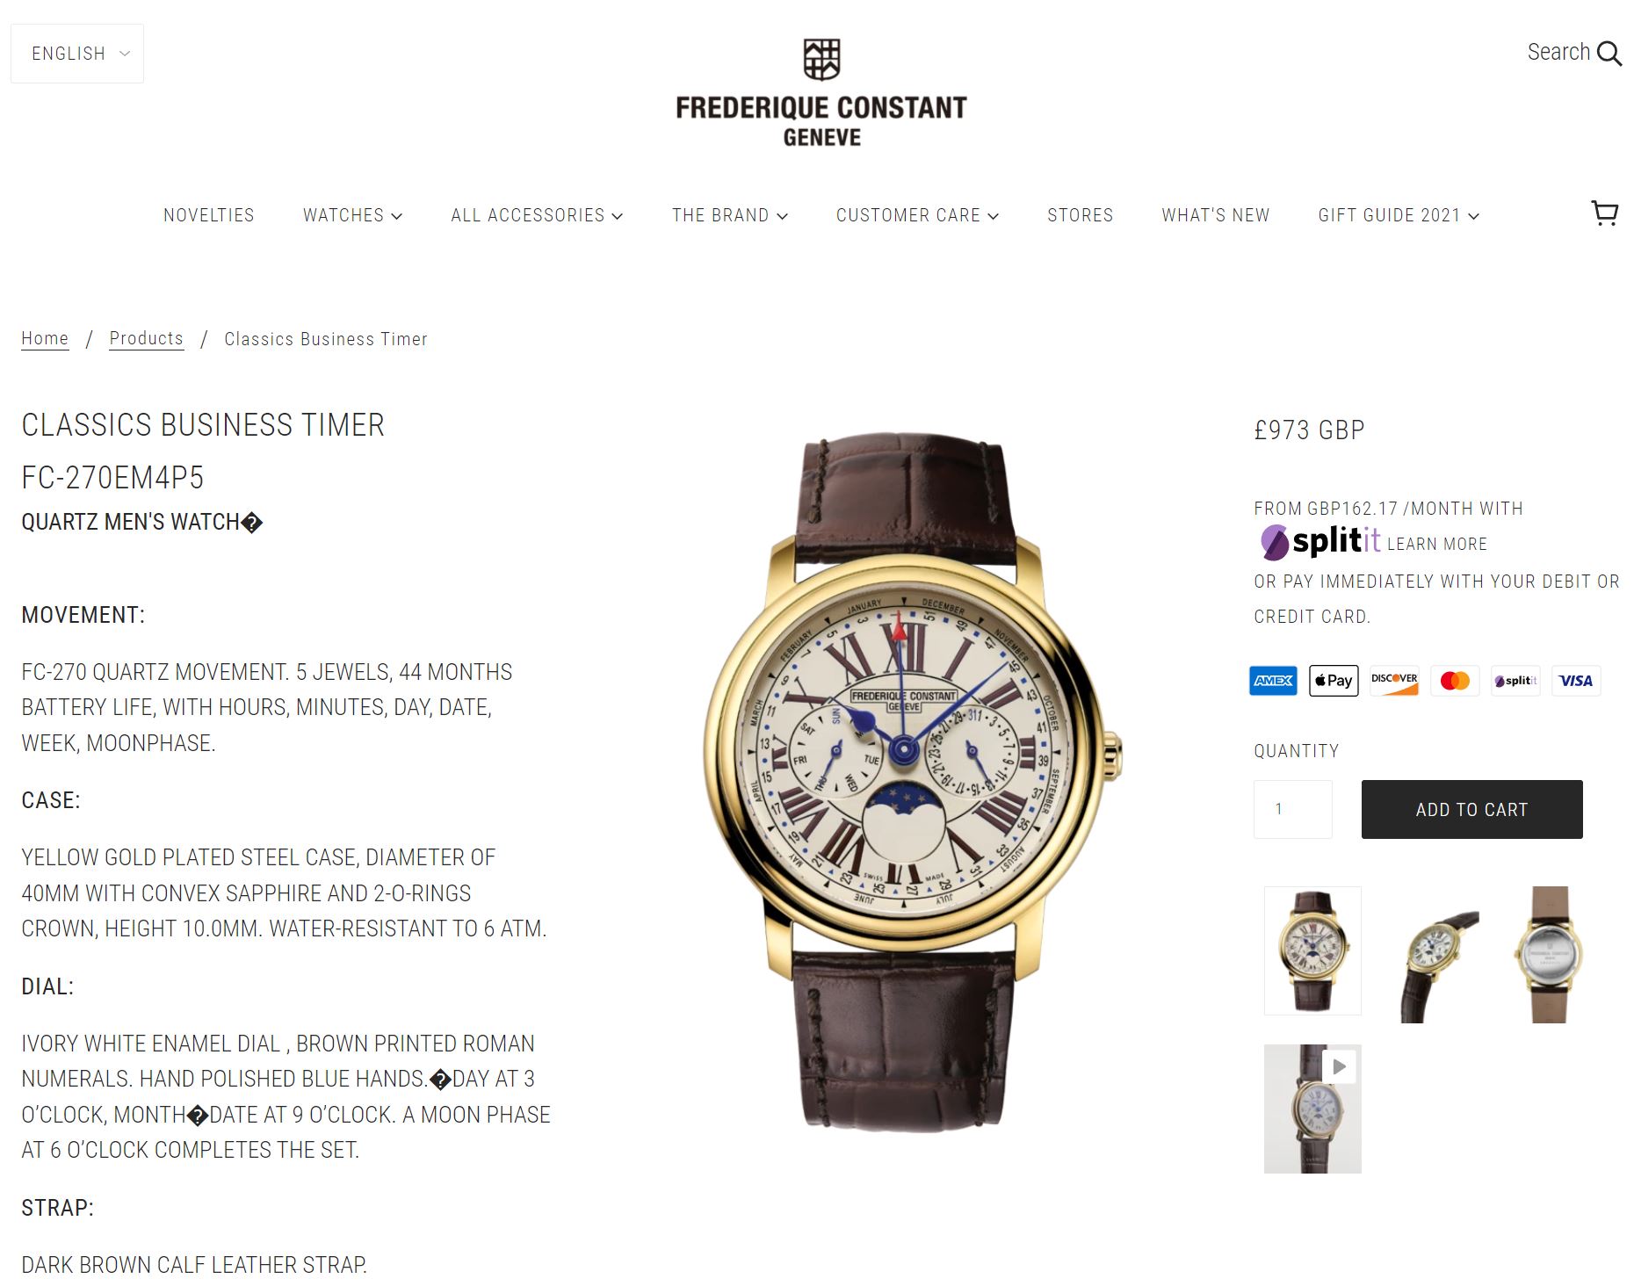Click the Add to Cart button
Image resolution: width=1634 pixels, height=1286 pixels.
pos(1471,809)
